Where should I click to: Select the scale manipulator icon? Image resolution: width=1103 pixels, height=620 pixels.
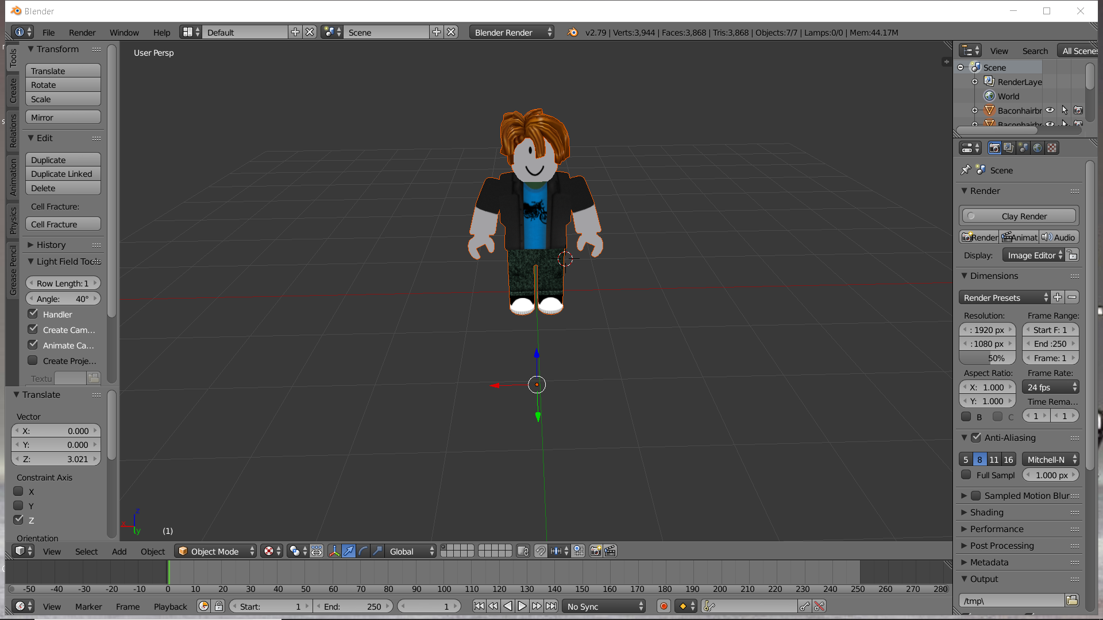coord(377,551)
